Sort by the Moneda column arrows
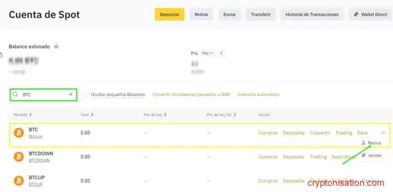This screenshot has width=393, height=192. click(30, 115)
